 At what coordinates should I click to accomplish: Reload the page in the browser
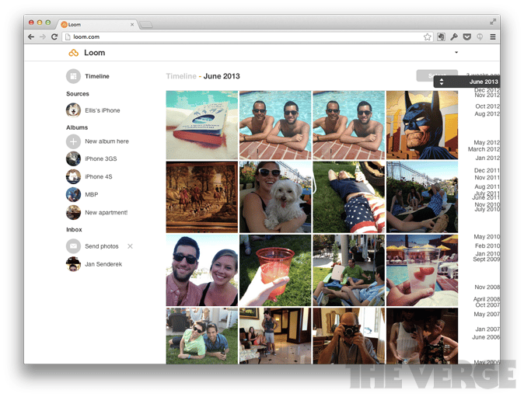pos(54,37)
